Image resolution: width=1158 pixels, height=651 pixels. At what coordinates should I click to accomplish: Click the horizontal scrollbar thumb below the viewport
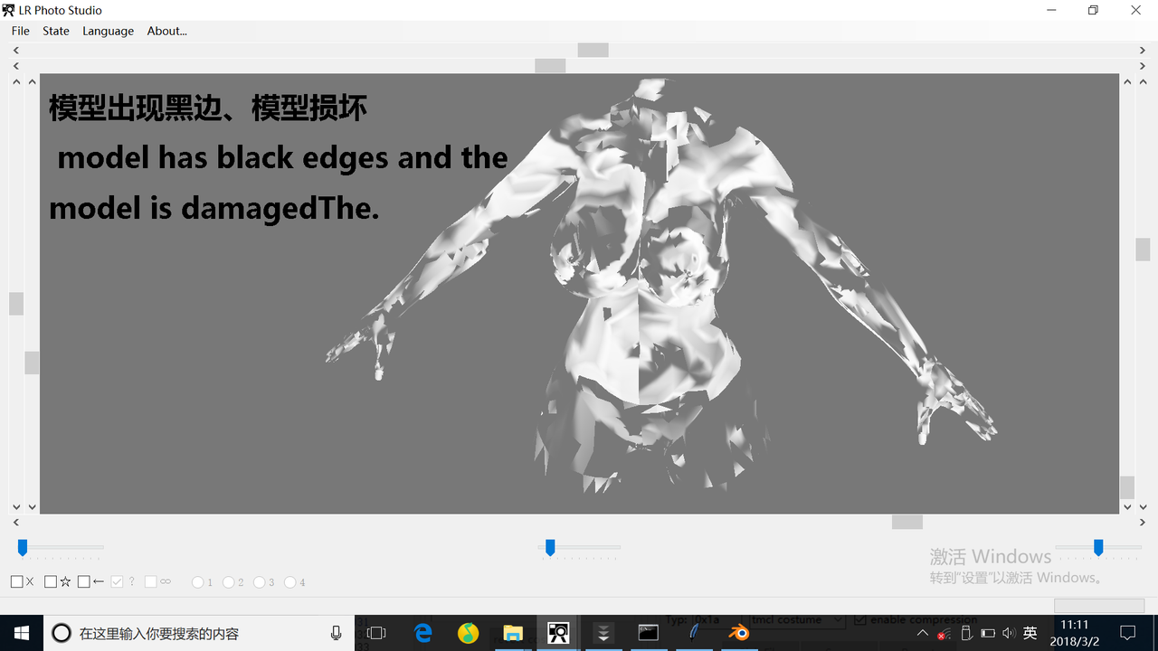pos(907,522)
